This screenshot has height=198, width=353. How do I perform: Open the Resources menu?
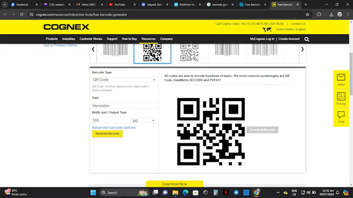tap(148, 39)
